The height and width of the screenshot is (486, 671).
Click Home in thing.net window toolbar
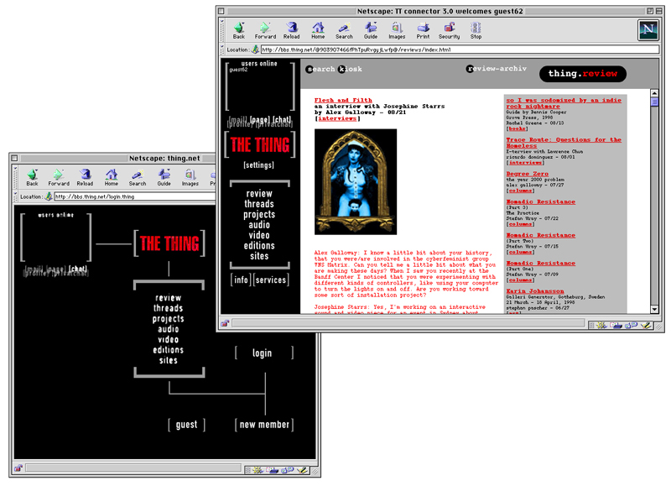tap(112, 177)
